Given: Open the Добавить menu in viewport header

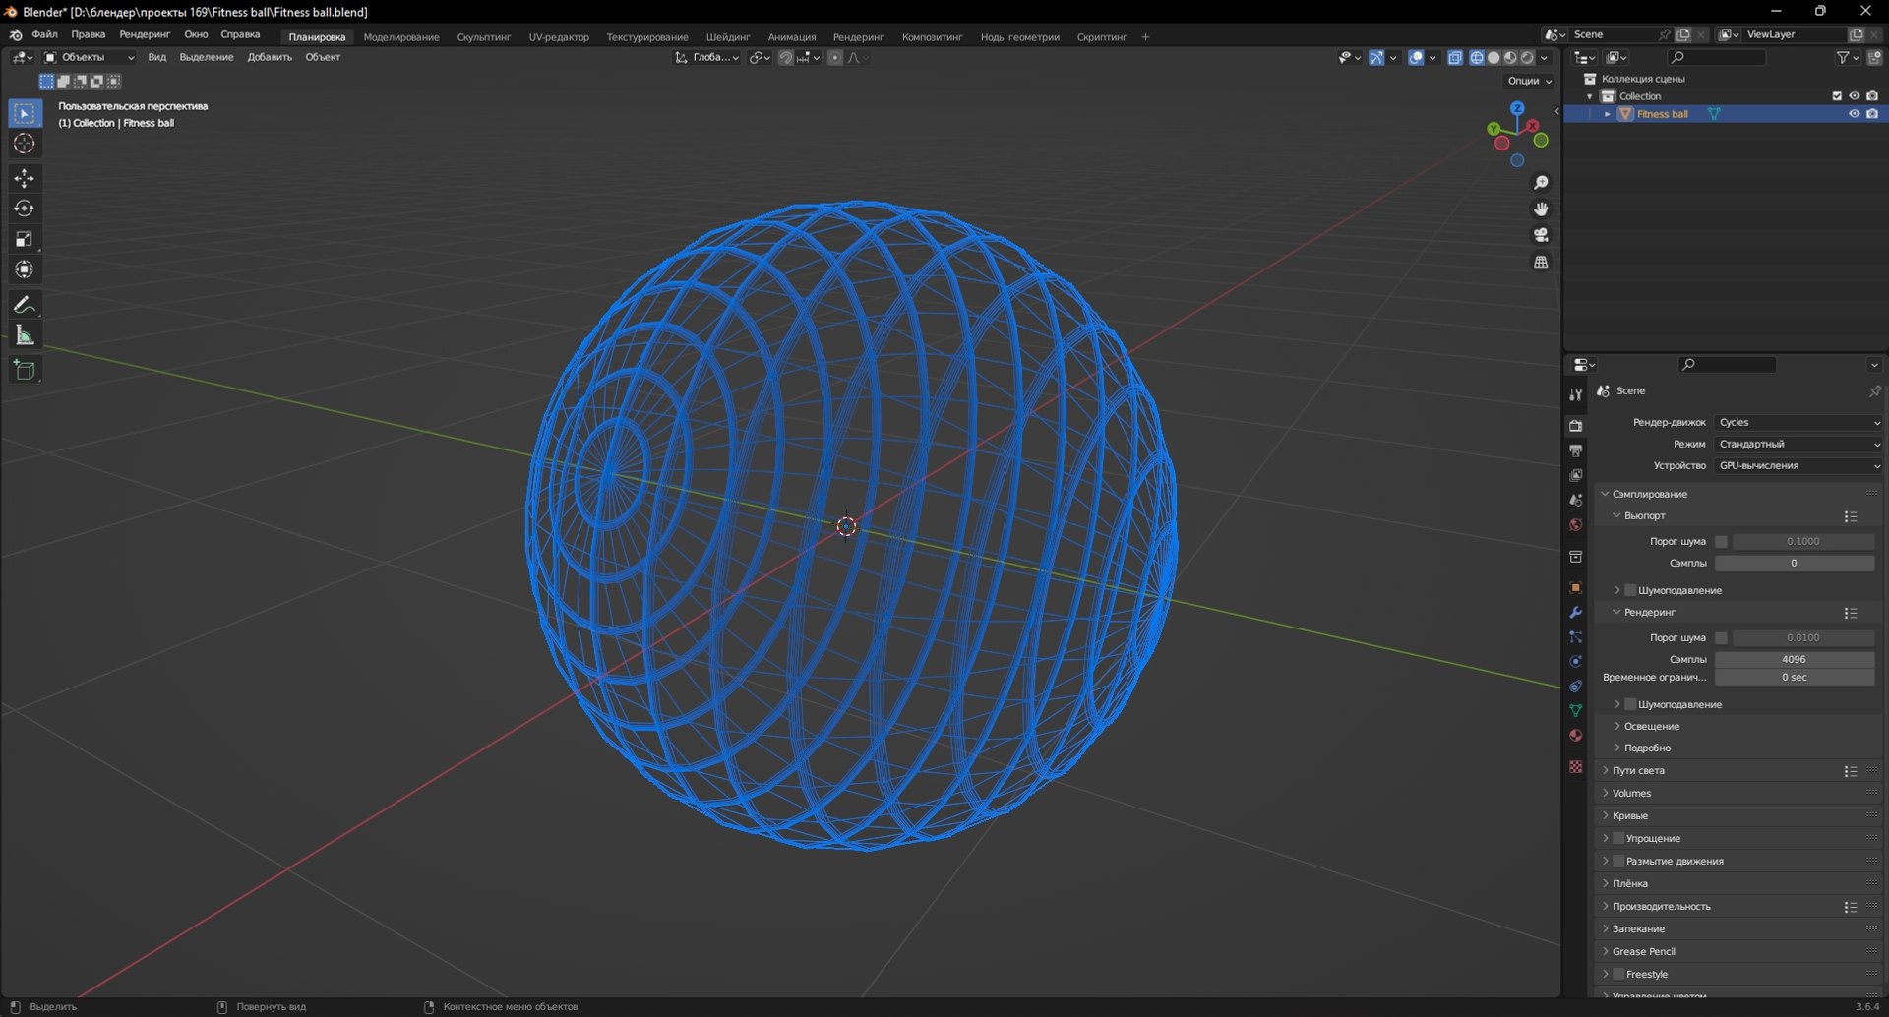Looking at the screenshot, I should 270,57.
